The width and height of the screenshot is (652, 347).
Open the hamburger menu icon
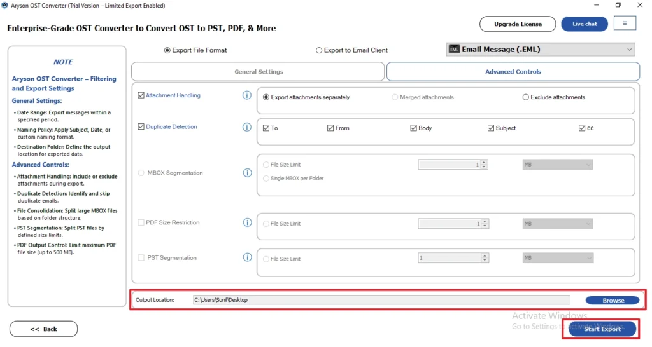click(x=625, y=24)
